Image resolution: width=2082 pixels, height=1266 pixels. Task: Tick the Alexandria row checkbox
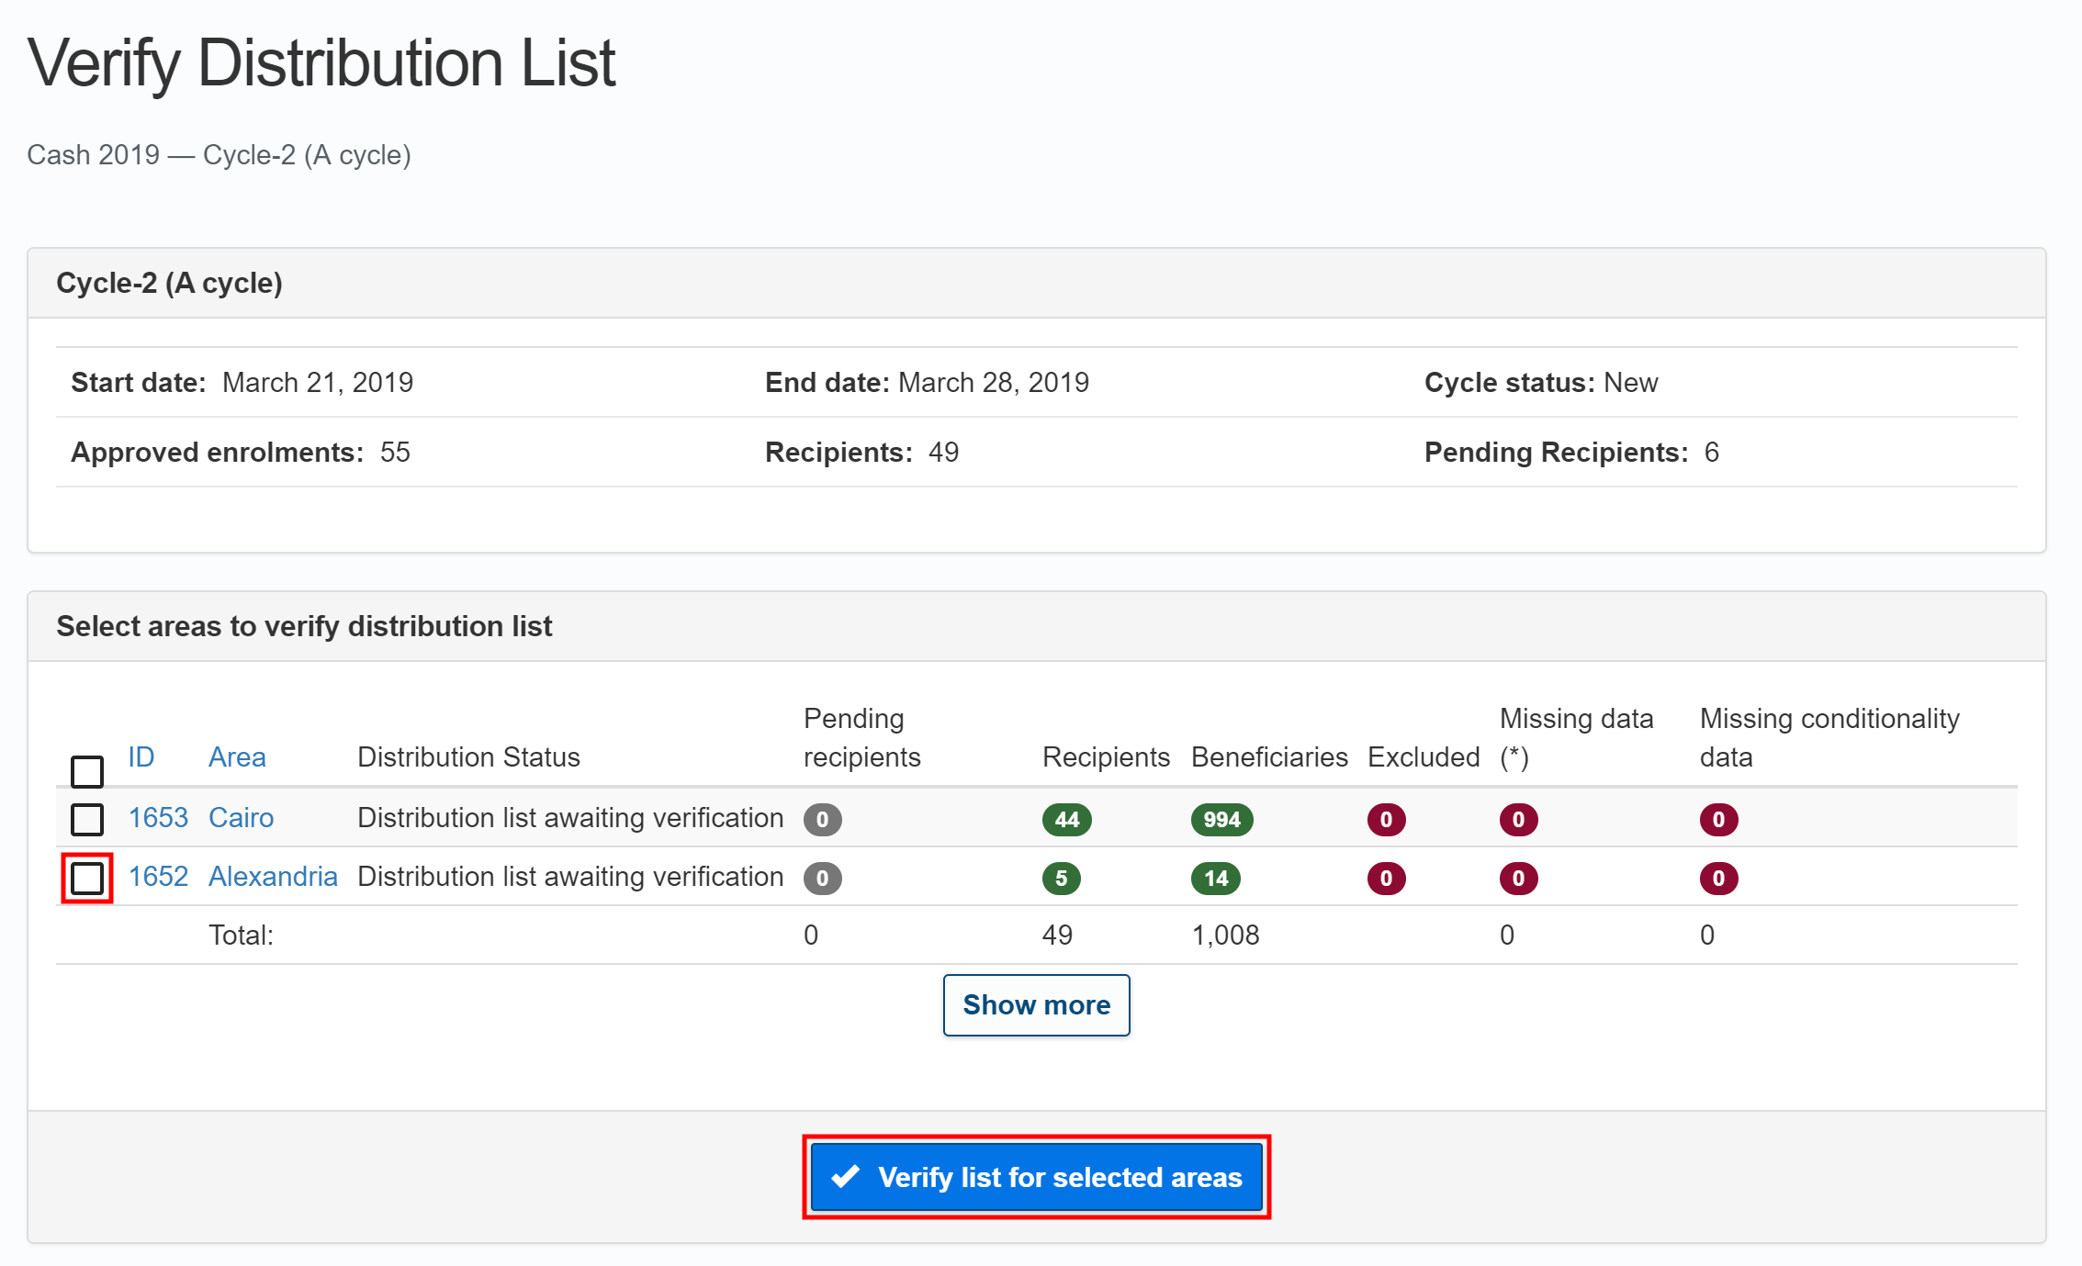[87, 879]
